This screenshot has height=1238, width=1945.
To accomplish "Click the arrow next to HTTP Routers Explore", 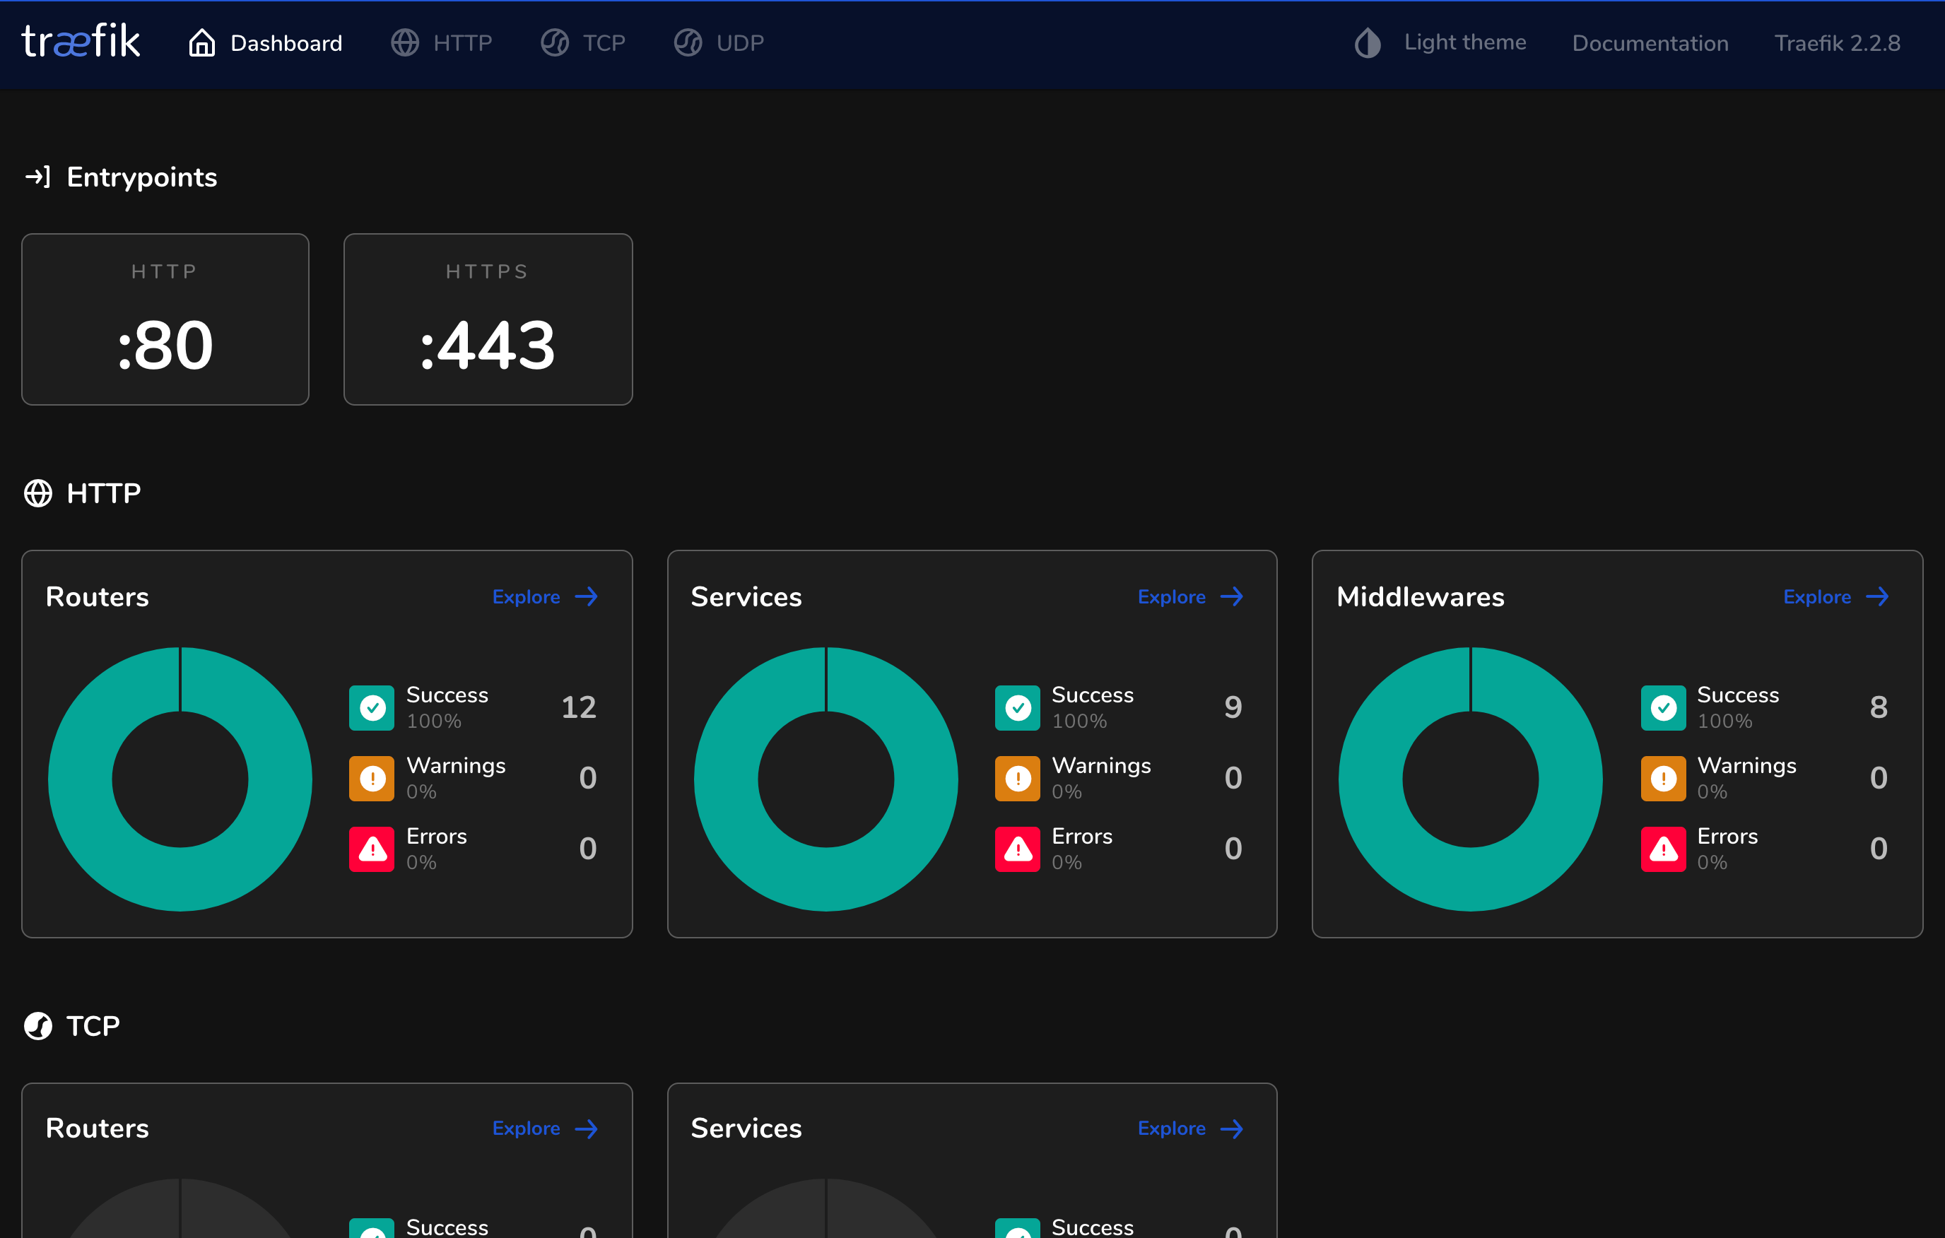I will pyautogui.click(x=587, y=596).
